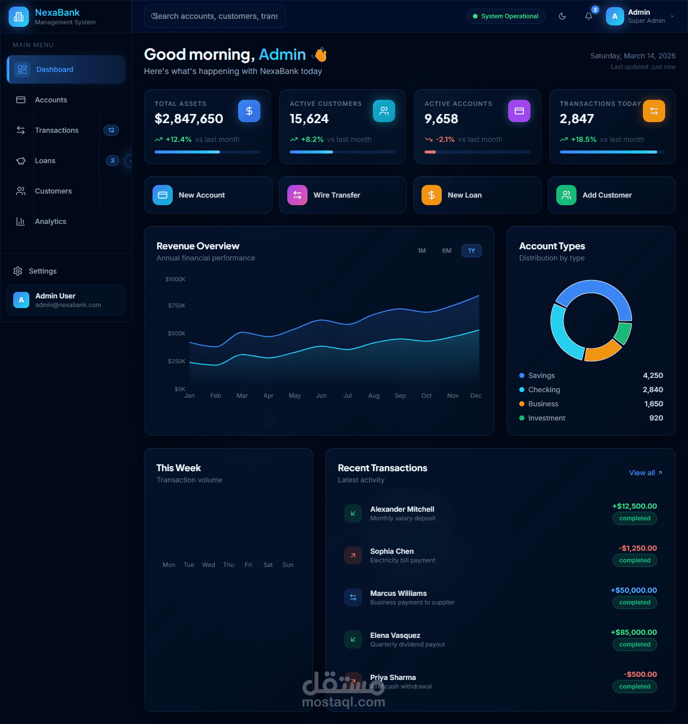Click the Loans piggy bank icon

(x=21, y=161)
